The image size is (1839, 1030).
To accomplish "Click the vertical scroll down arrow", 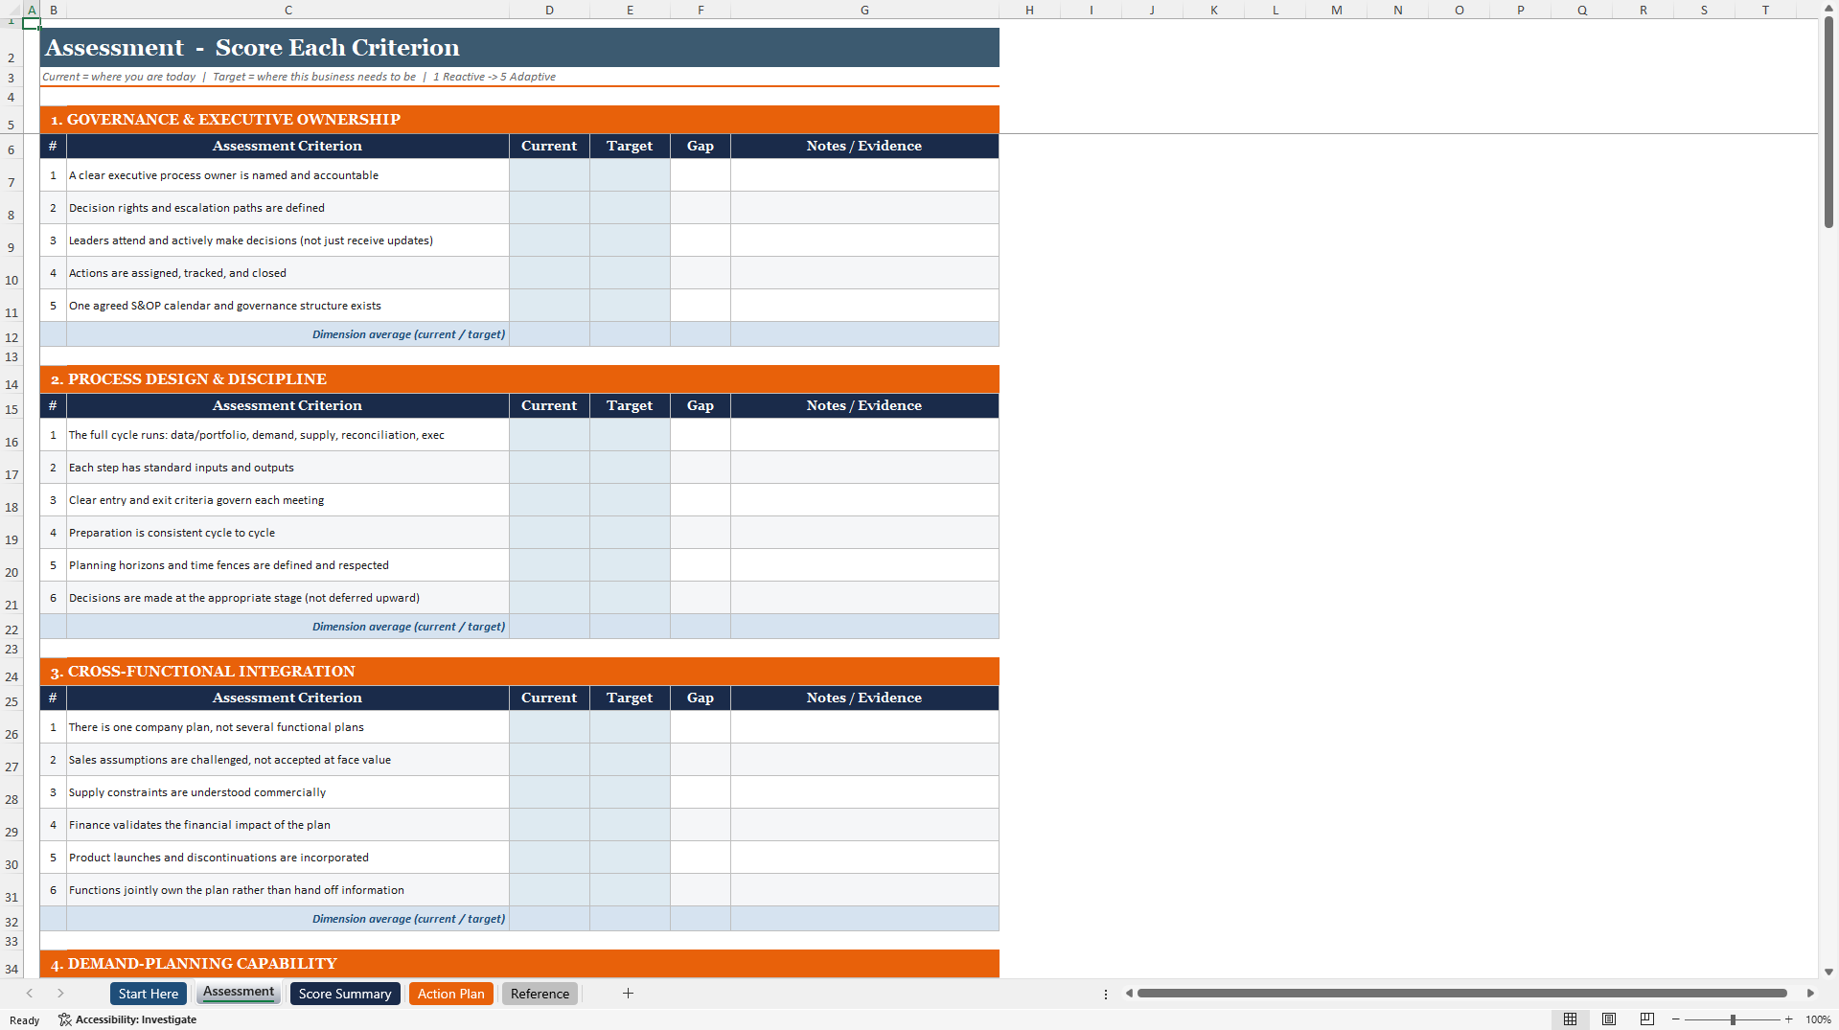I will tap(1828, 972).
